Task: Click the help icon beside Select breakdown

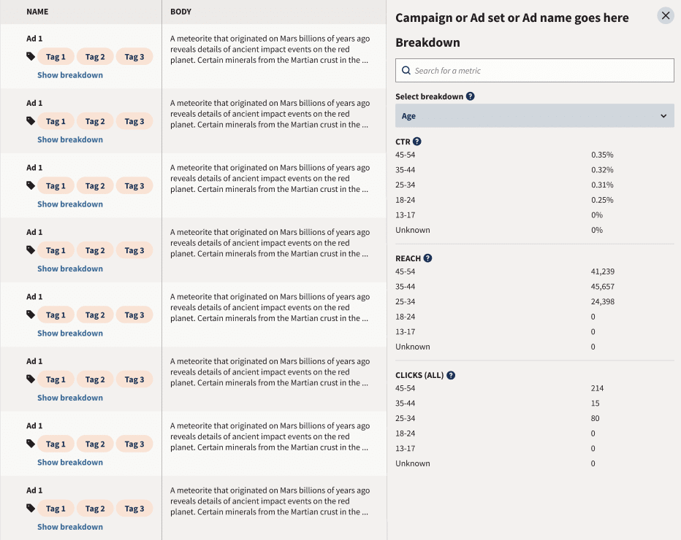Action: (471, 96)
